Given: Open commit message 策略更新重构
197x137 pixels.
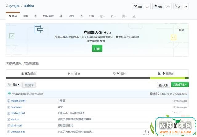Looking at the screenshot, I should pyautogui.click(x=65, y=125).
